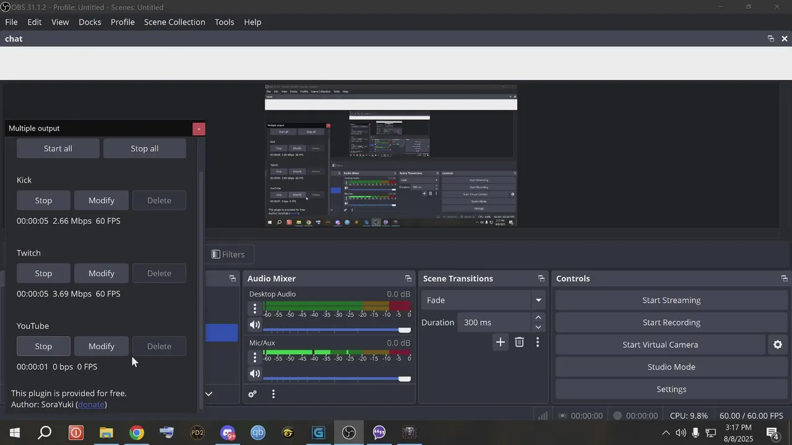This screenshot has height=445, width=792.
Task: Expand the chevron left of Audio Mixer gear
Action: point(209,394)
